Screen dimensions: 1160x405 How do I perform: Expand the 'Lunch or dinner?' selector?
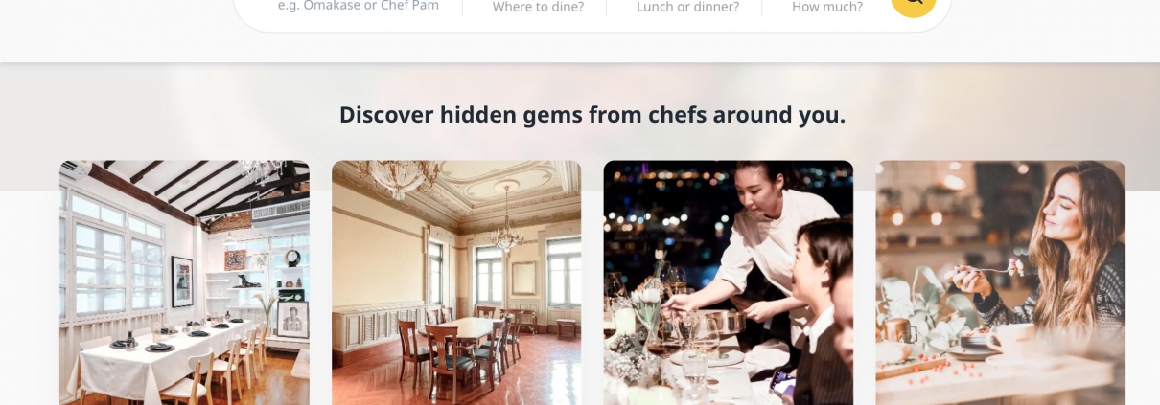pos(687,7)
